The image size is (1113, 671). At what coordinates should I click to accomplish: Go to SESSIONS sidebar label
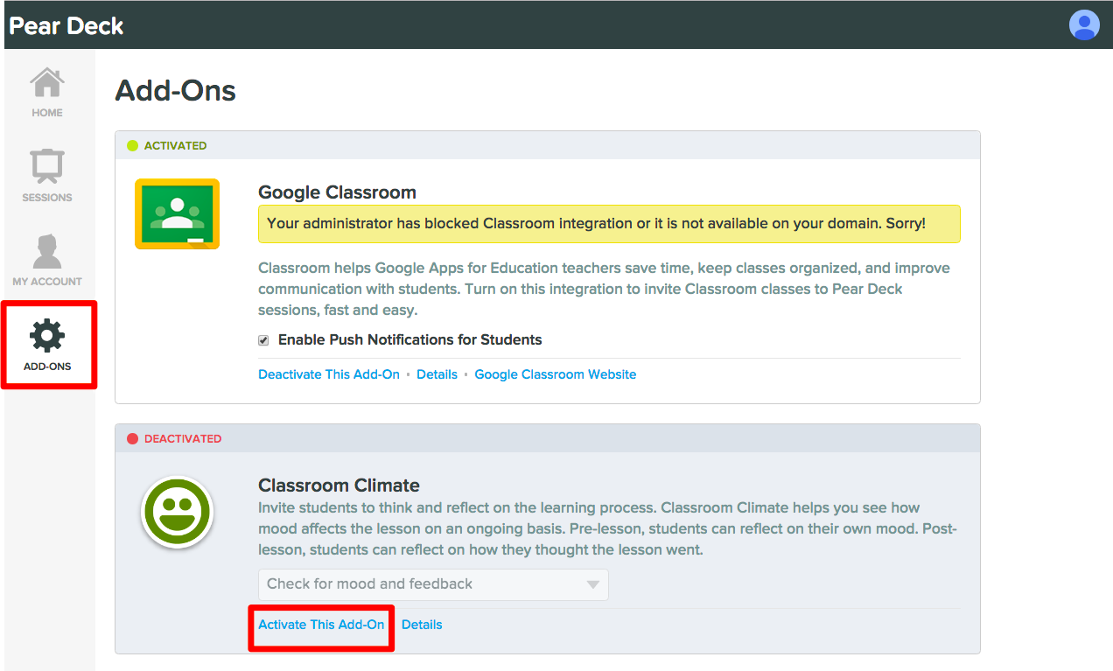click(47, 198)
